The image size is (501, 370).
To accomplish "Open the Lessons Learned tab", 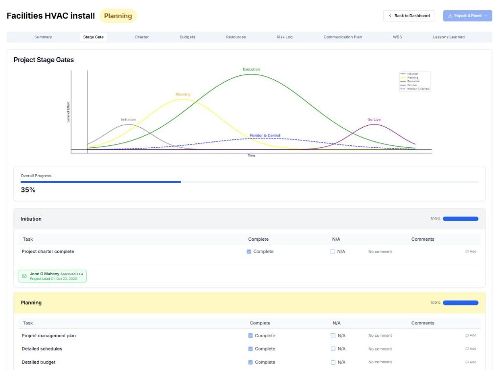I will click(448, 37).
